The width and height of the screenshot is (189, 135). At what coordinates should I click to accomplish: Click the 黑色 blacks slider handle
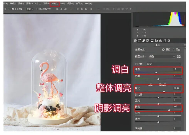pos(158,122)
